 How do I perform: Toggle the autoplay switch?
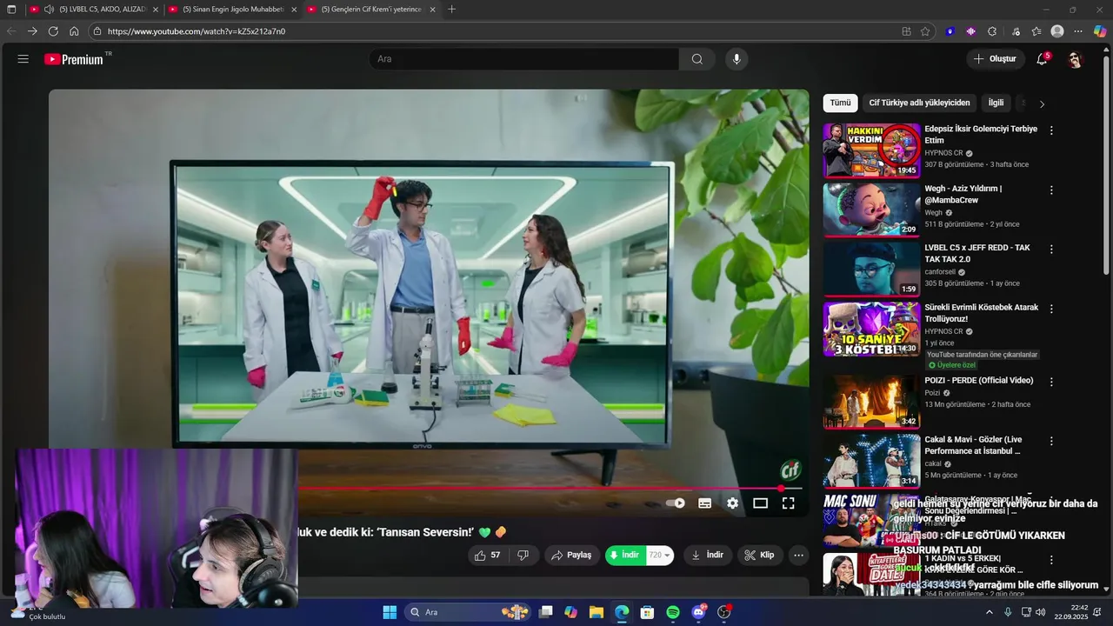coord(675,503)
